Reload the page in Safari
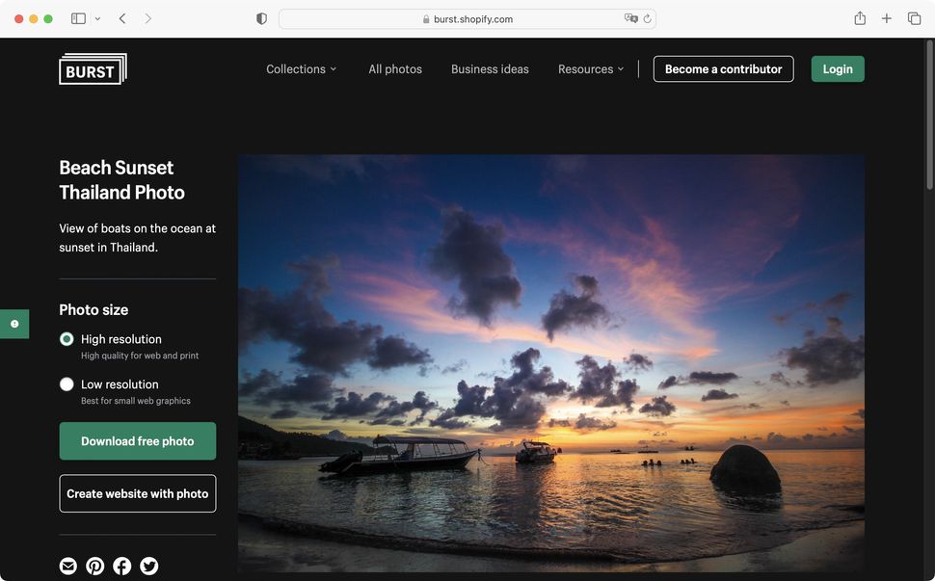The height and width of the screenshot is (581, 935). tap(648, 18)
